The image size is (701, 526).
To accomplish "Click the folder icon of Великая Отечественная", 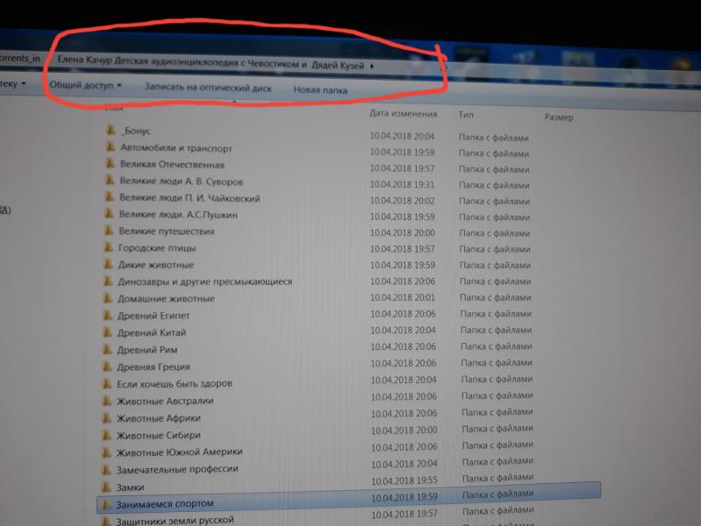I will click(x=110, y=164).
